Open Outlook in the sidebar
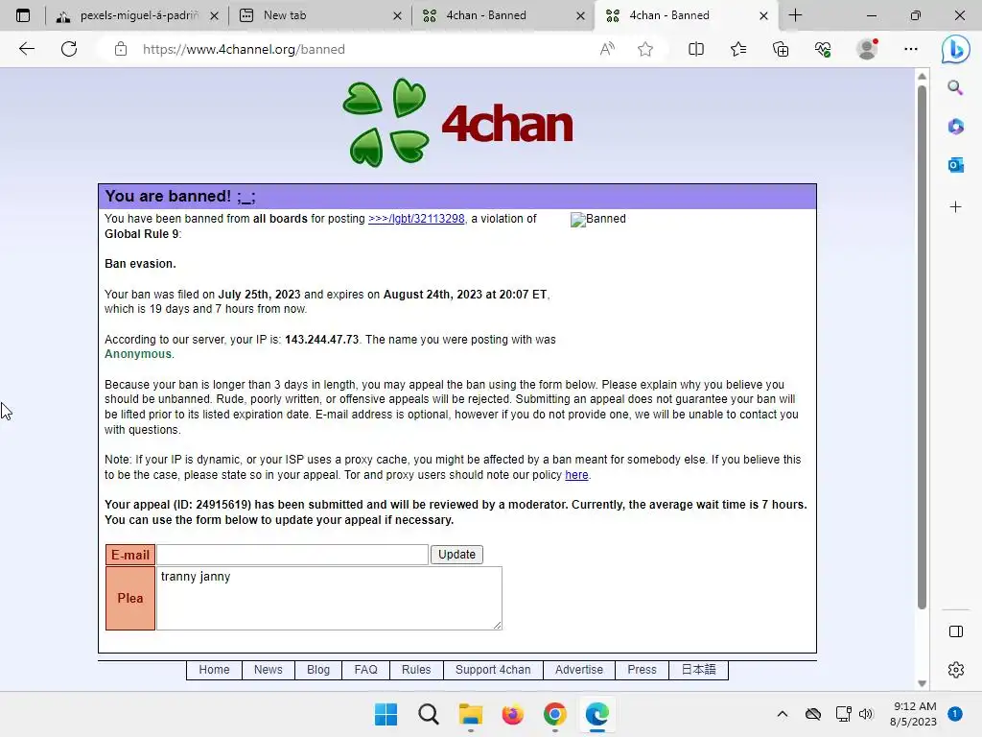982x737 pixels. point(955,165)
